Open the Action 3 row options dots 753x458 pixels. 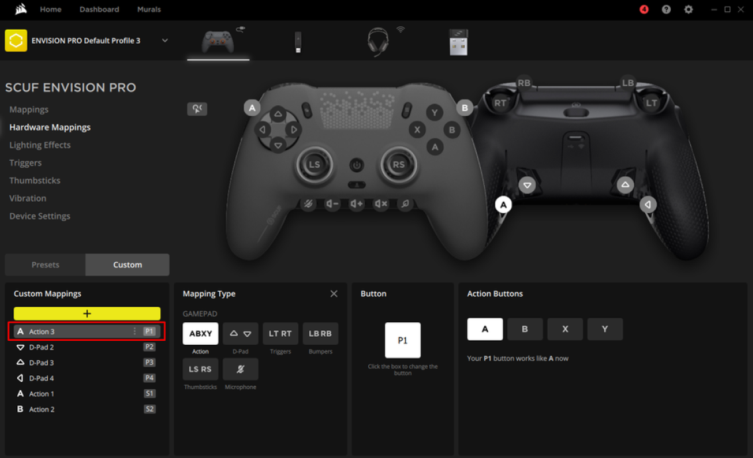tap(134, 332)
